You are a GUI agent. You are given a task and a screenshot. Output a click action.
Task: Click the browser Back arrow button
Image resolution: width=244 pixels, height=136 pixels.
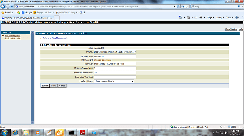click(x=3, y=6)
